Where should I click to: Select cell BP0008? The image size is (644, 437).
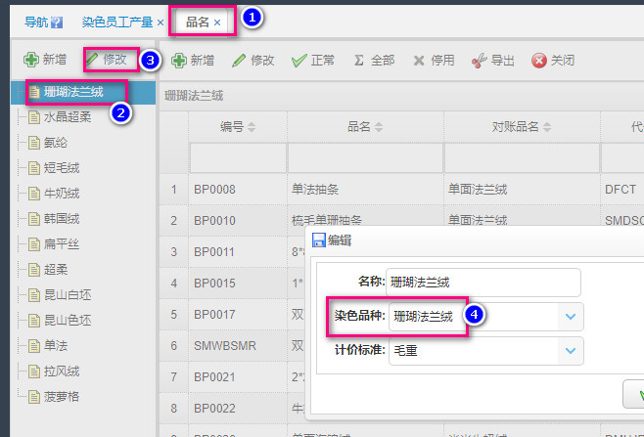(x=238, y=190)
